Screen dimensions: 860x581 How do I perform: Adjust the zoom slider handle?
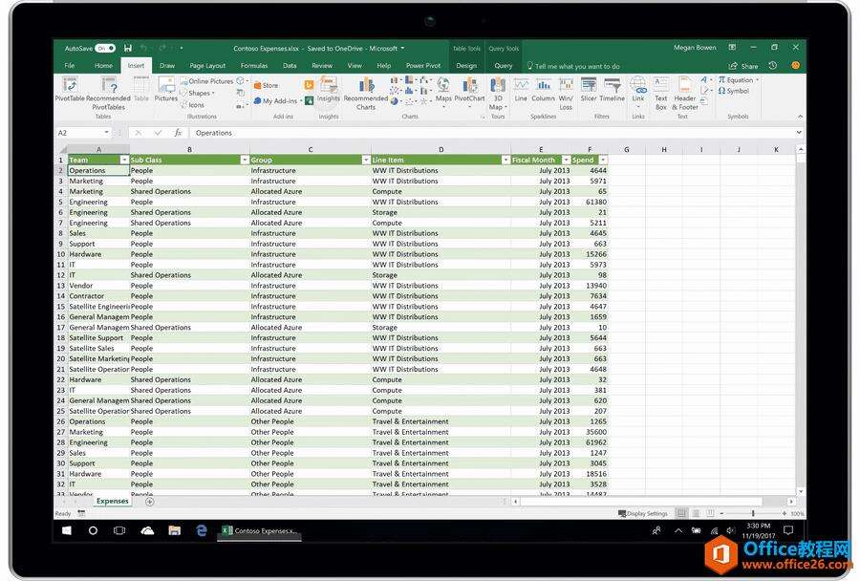(753, 513)
